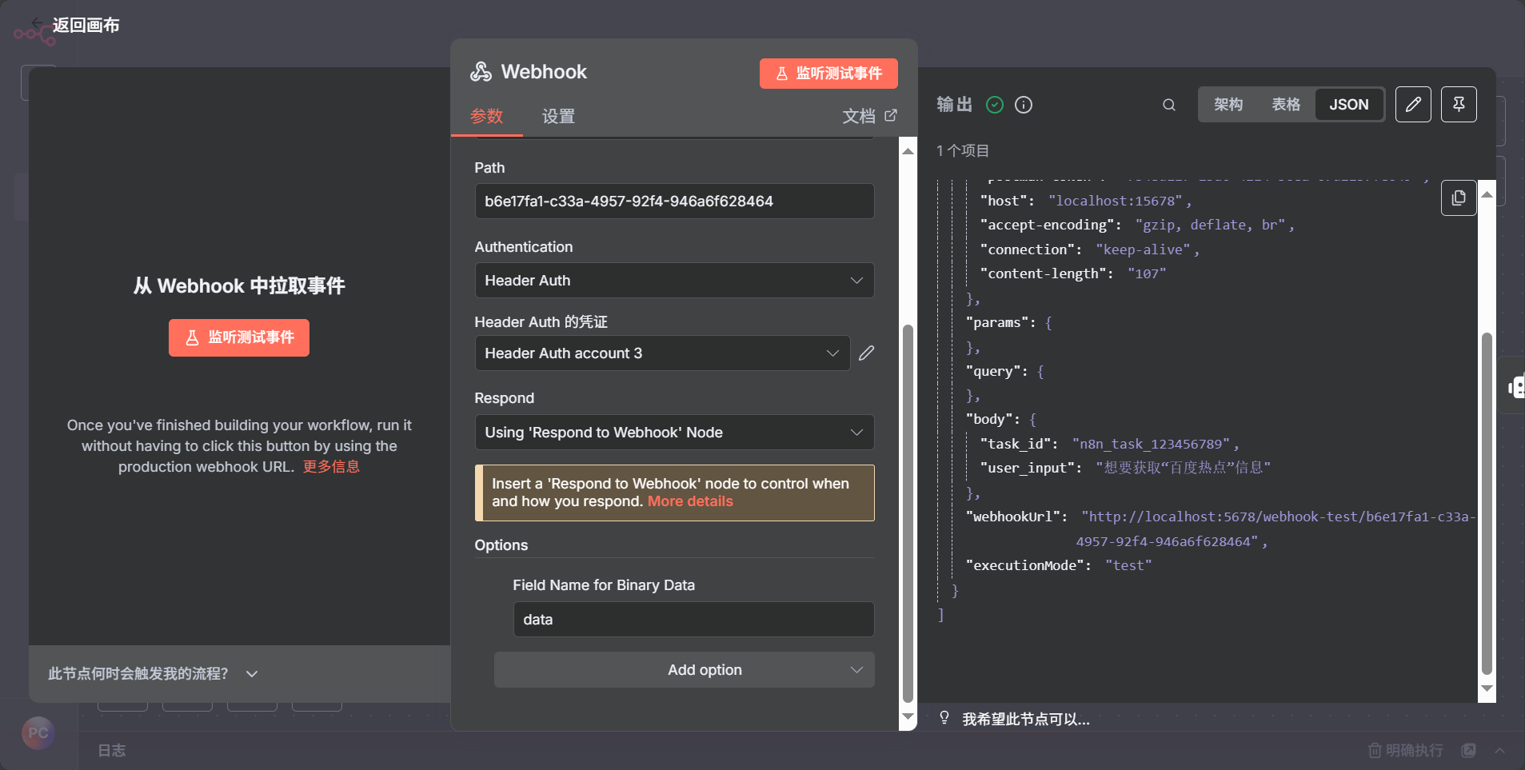Switch to the 参数 tab
The image size is (1525, 770).
[486, 116]
